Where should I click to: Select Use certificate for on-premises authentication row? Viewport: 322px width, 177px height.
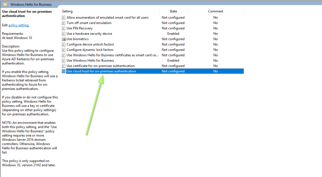[x=100, y=66]
